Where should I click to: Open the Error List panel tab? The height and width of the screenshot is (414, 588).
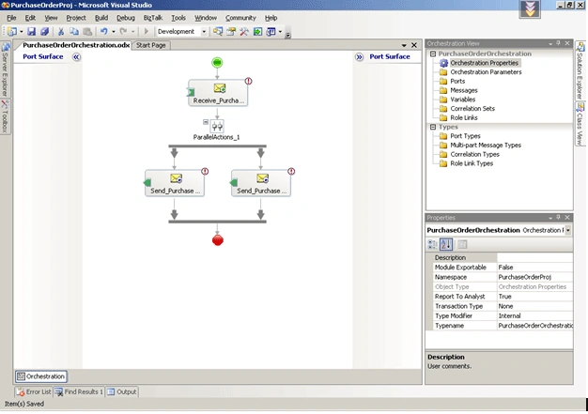(34, 391)
